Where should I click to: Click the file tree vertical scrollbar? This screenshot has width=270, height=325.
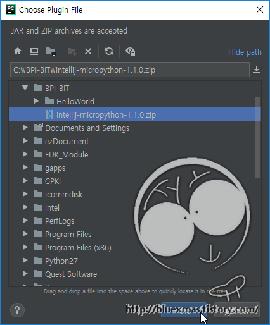(x=258, y=137)
